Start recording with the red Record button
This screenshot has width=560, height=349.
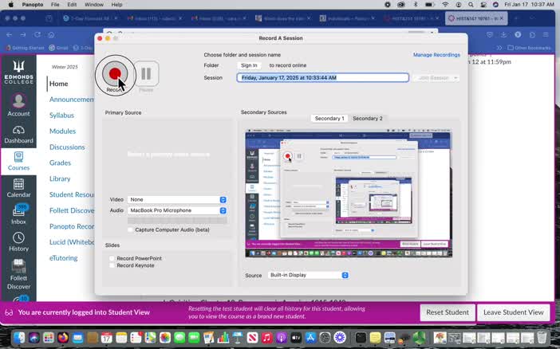115,74
